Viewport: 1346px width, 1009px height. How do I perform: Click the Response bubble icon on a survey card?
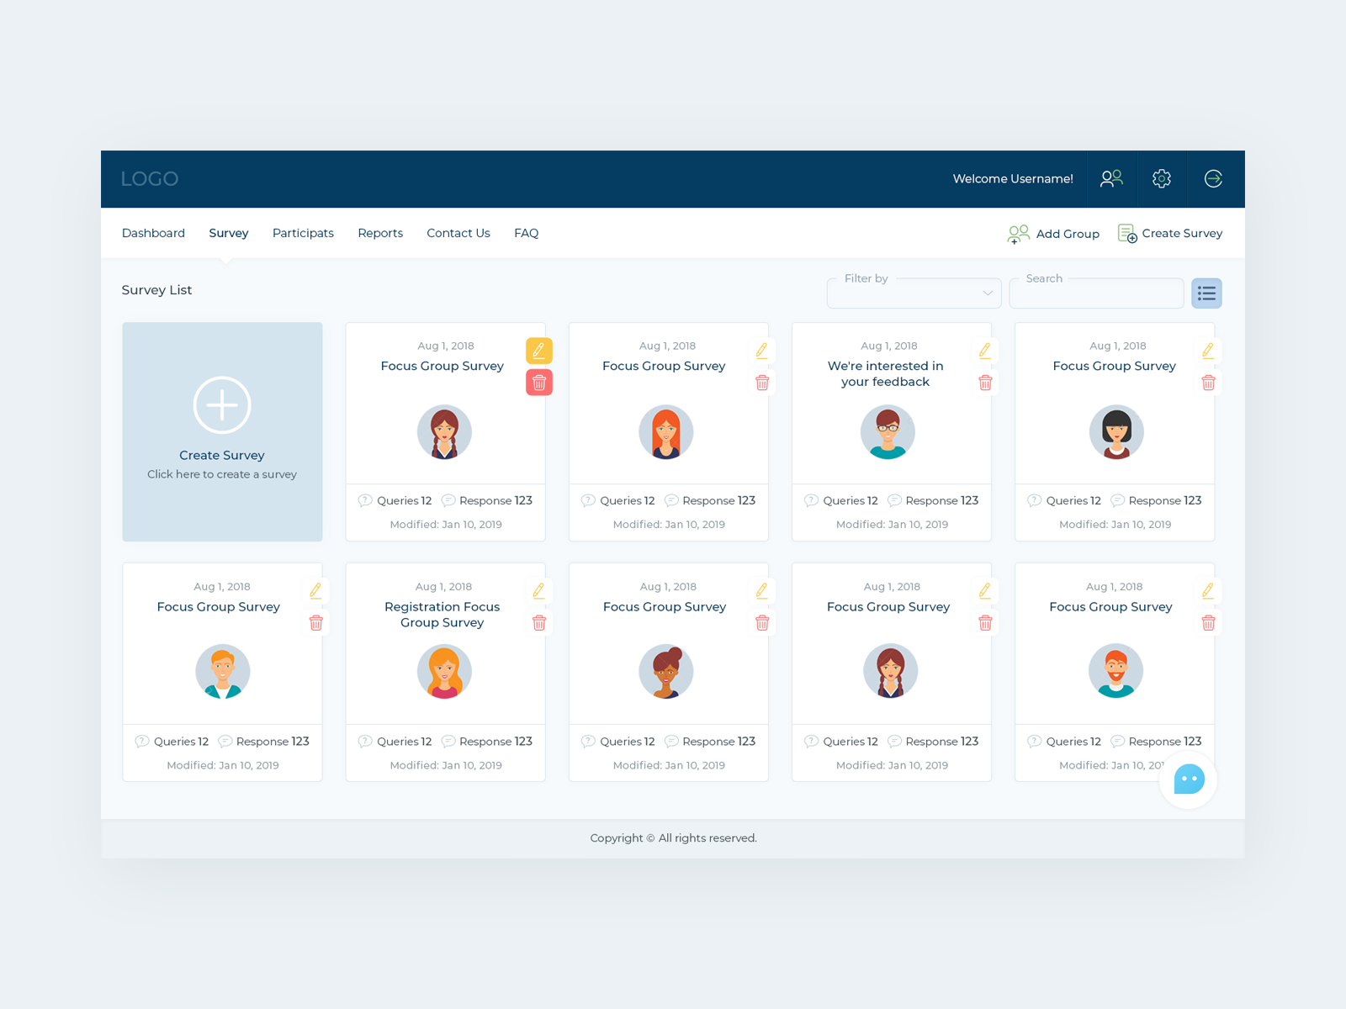coord(447,500)
